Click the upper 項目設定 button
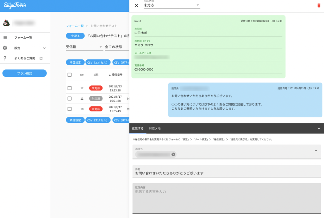The width and height of the screenshot is (324, 218). coord(75,62)
